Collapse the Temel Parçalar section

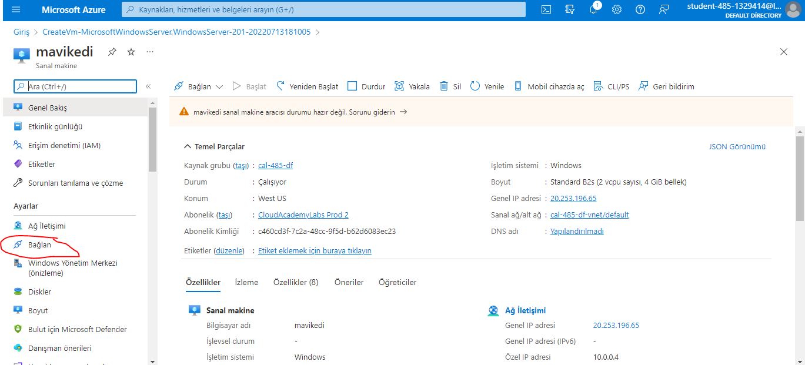214,146
